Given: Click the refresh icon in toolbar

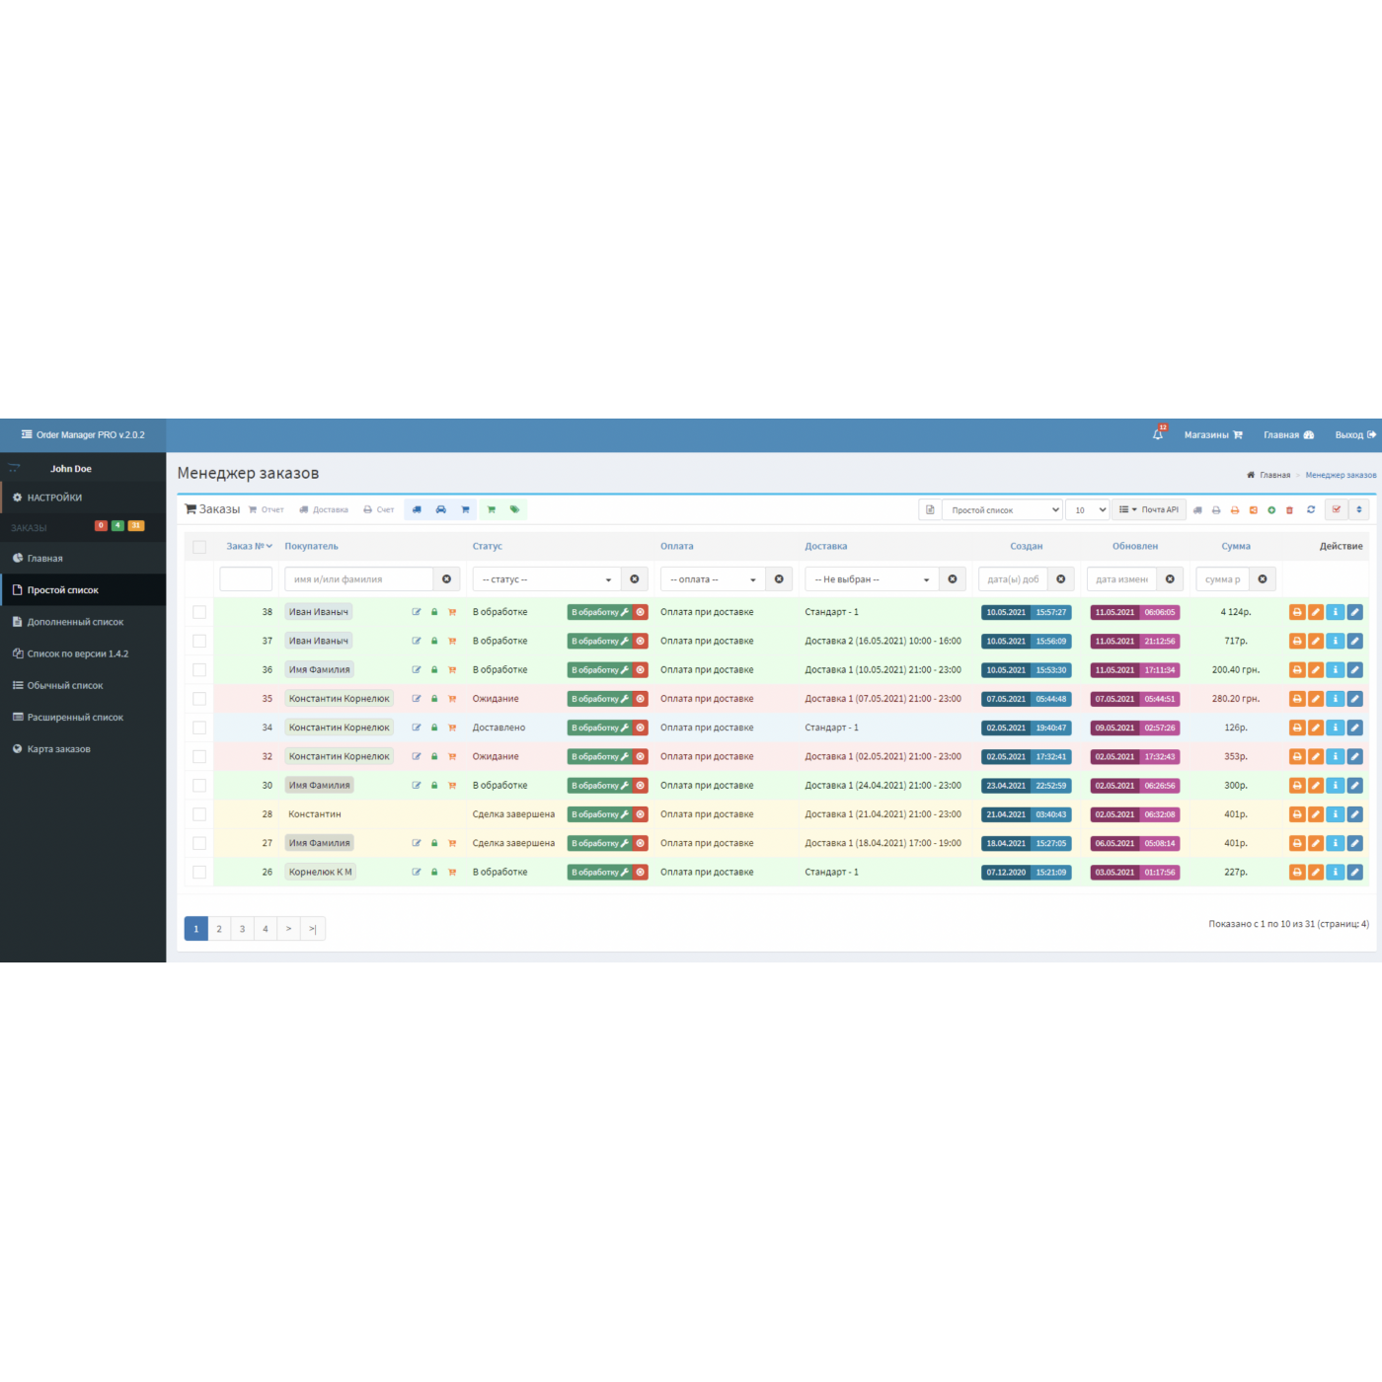Looking at the screenshot, I should click(x=1311, y=510).
